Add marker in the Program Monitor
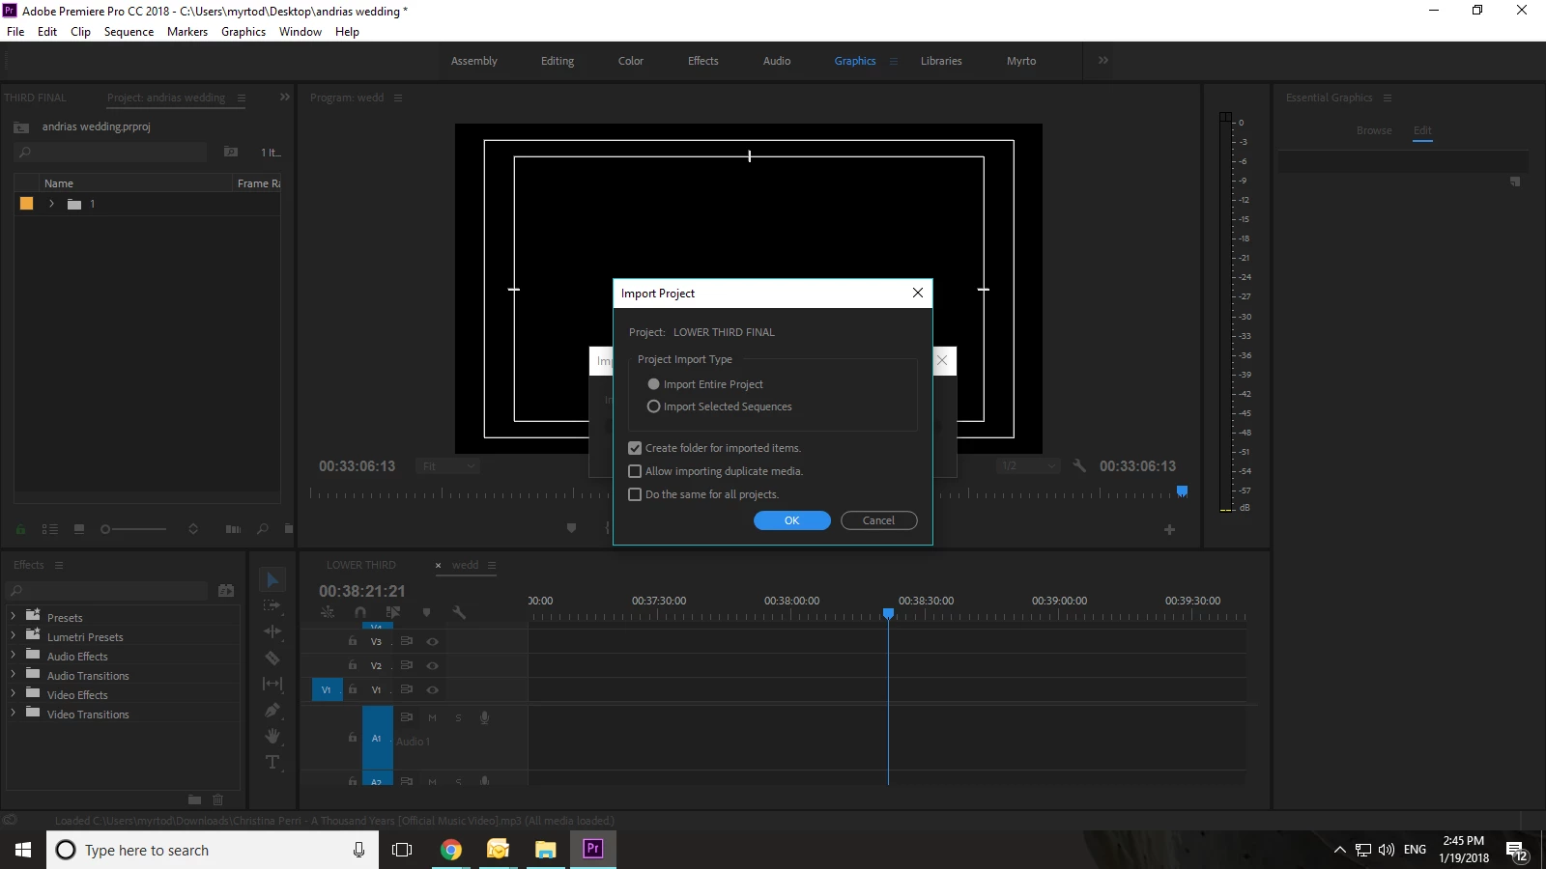 tap(571, 528)
